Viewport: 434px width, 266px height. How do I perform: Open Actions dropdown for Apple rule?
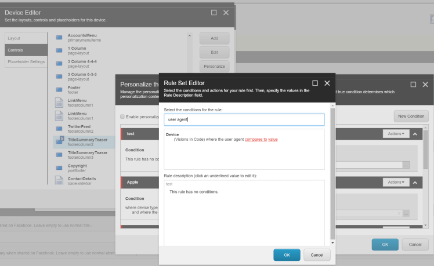(396, 182)
